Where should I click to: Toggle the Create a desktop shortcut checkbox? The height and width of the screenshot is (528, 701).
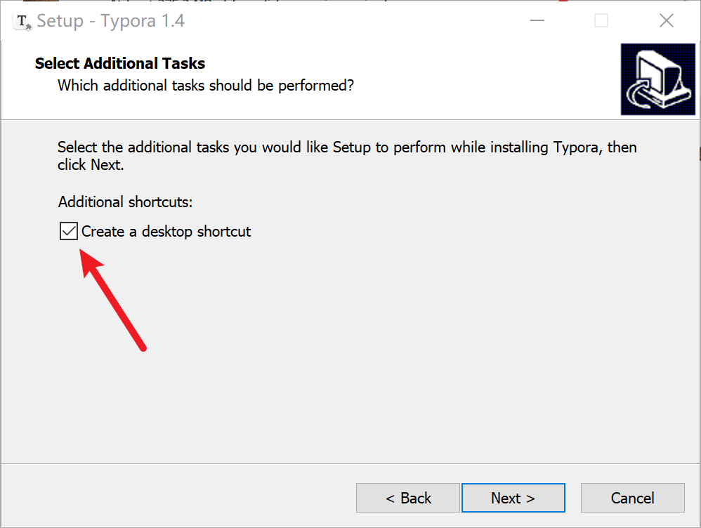click(x=68, y=231)
